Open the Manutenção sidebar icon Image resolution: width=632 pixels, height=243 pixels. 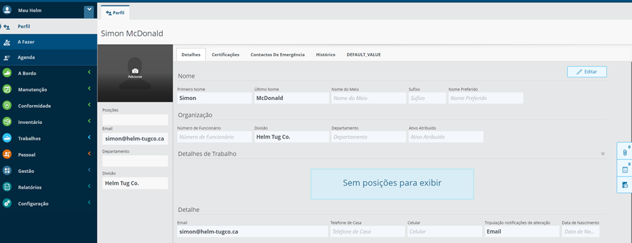click(7, 89)
